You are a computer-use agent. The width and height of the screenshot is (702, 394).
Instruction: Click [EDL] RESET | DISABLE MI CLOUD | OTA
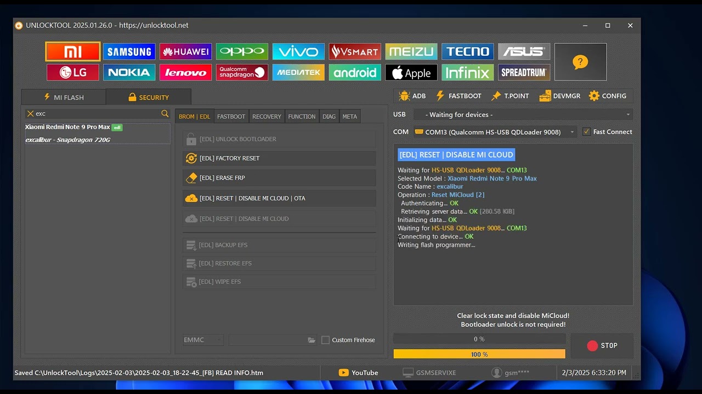279,198
